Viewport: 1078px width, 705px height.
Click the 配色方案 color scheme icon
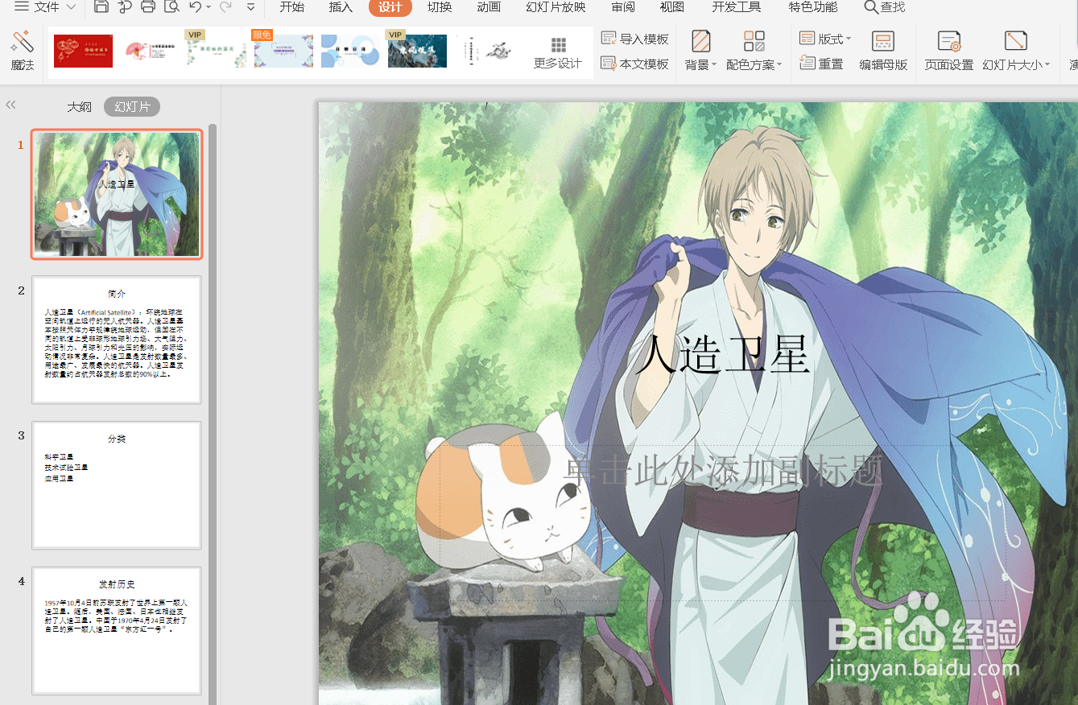[x=754, y=41]
